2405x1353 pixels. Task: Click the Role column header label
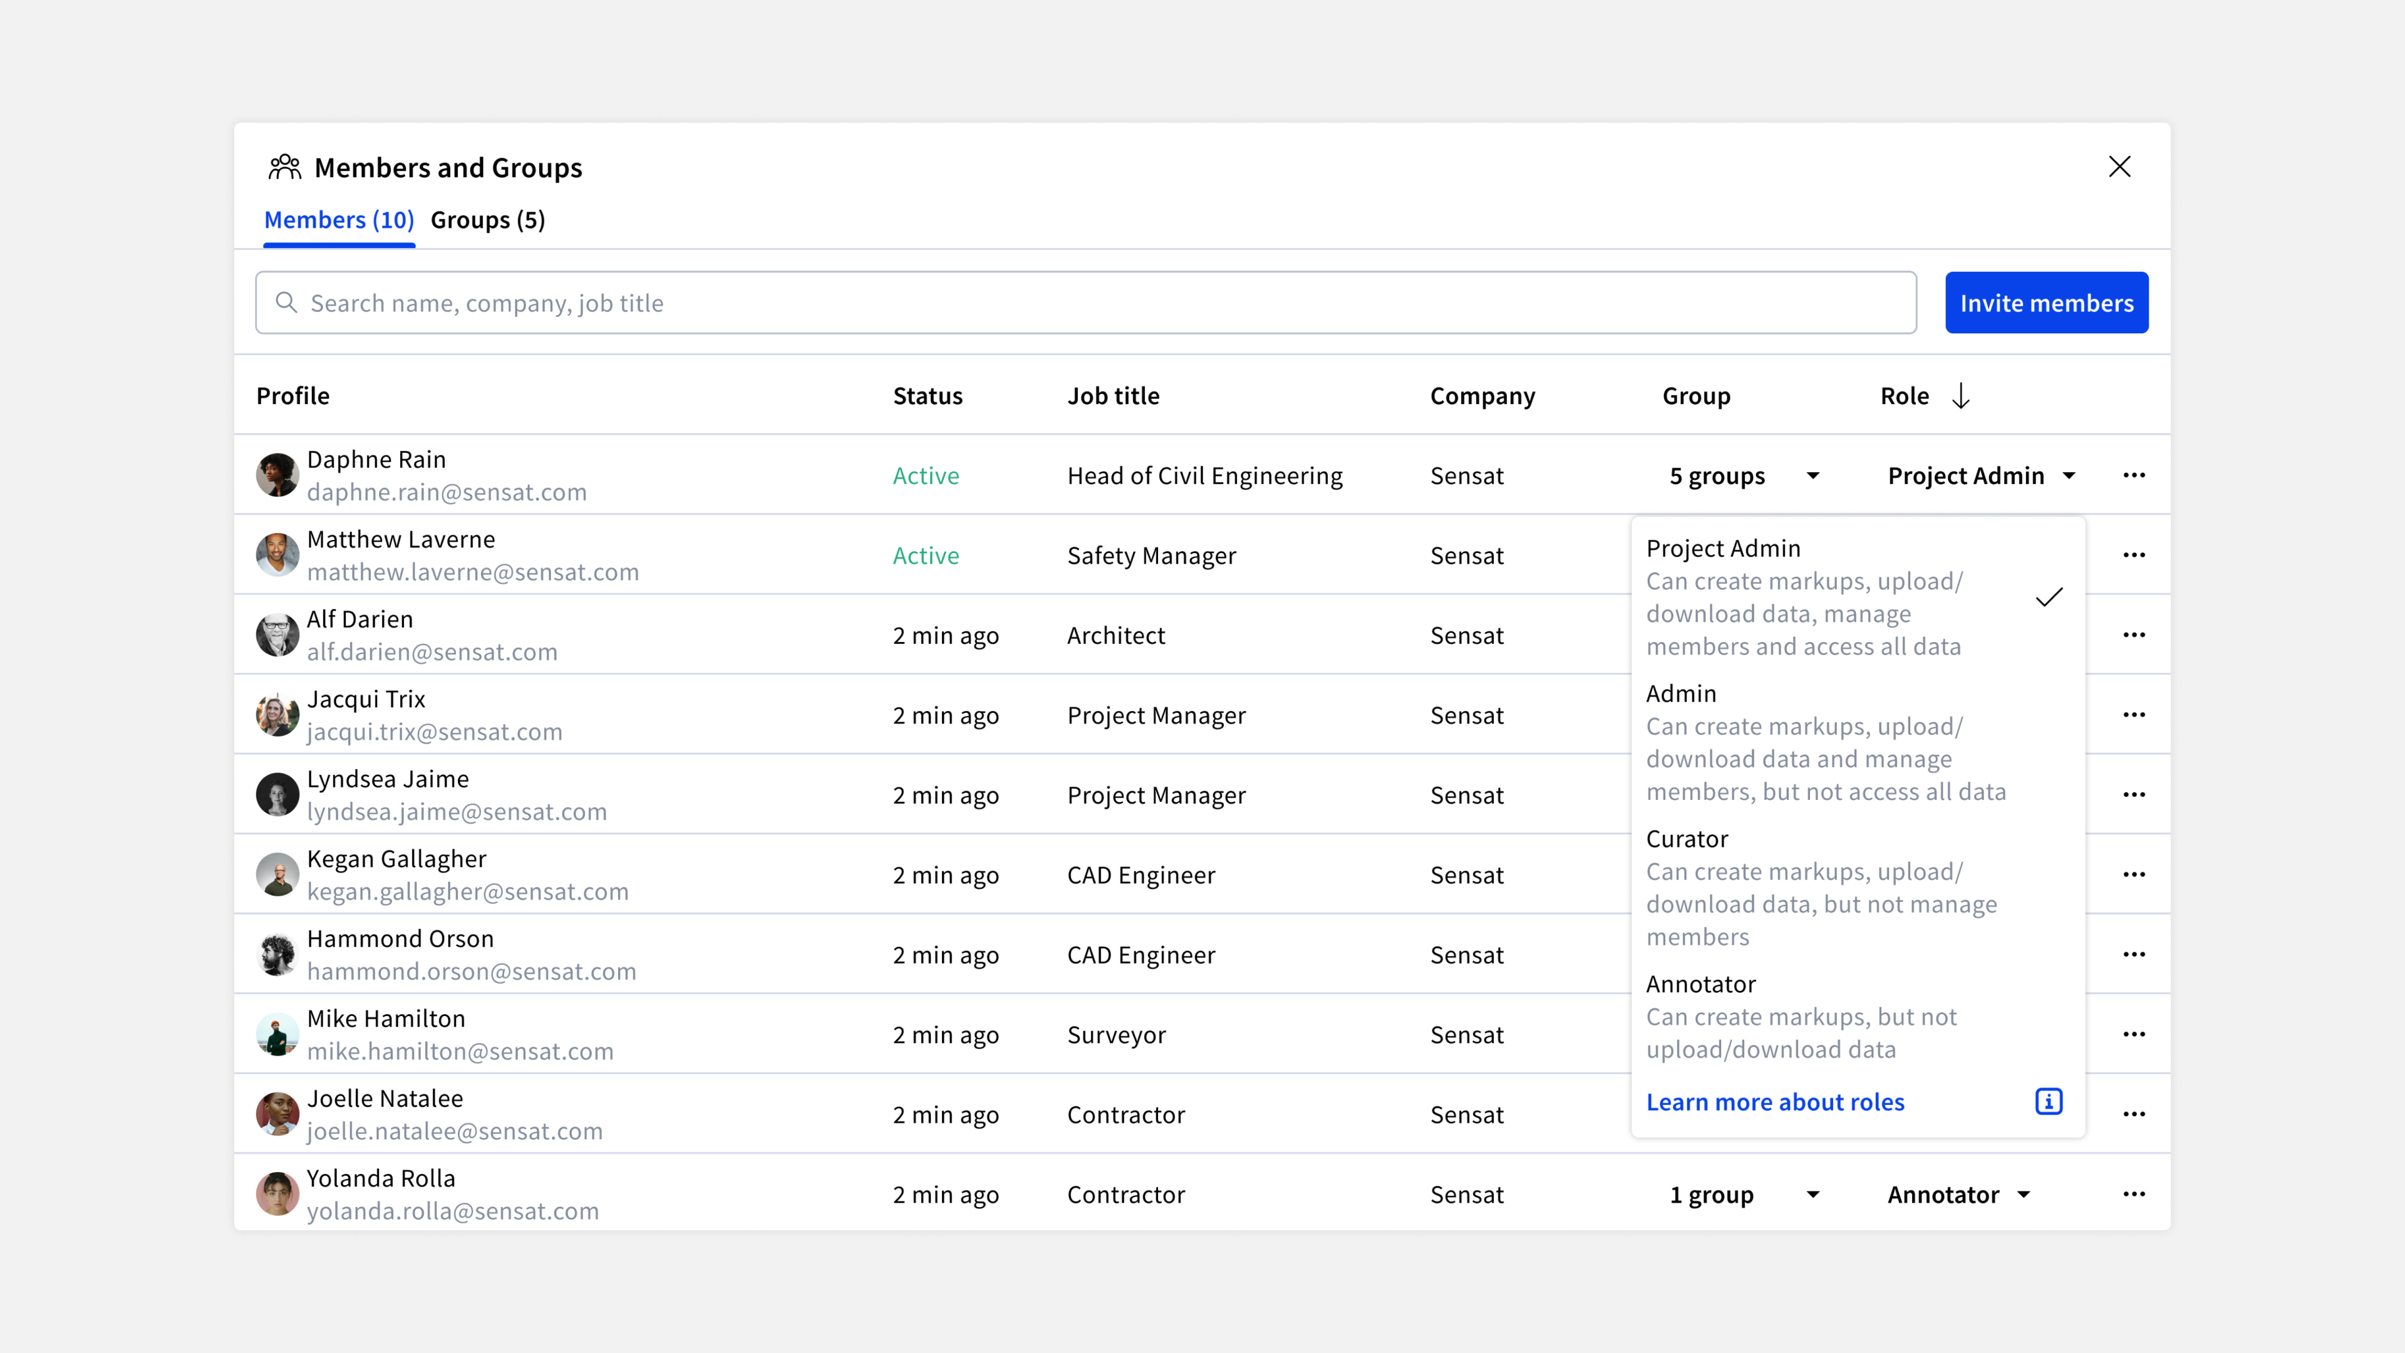pyautogui.click(x=1905, y=396)
